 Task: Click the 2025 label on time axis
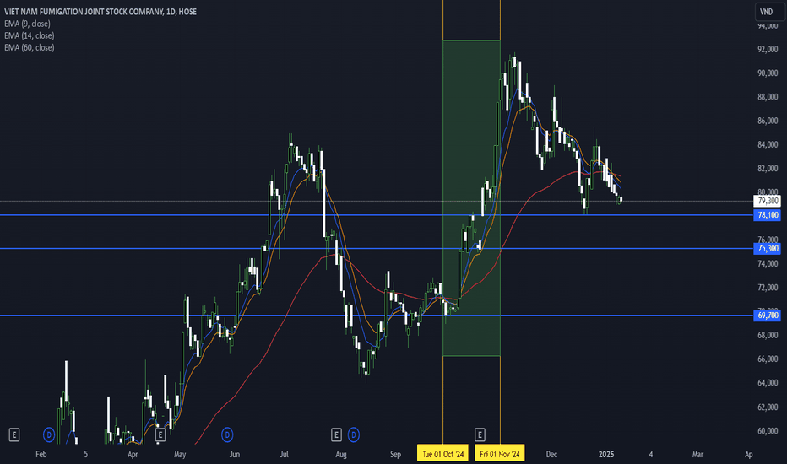606,455
